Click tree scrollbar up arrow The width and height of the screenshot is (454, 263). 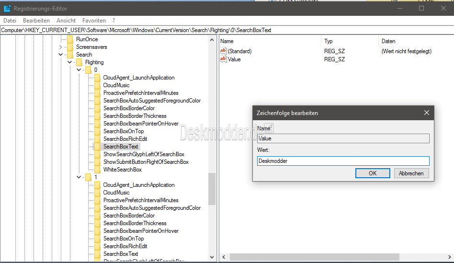pos(212,40)
